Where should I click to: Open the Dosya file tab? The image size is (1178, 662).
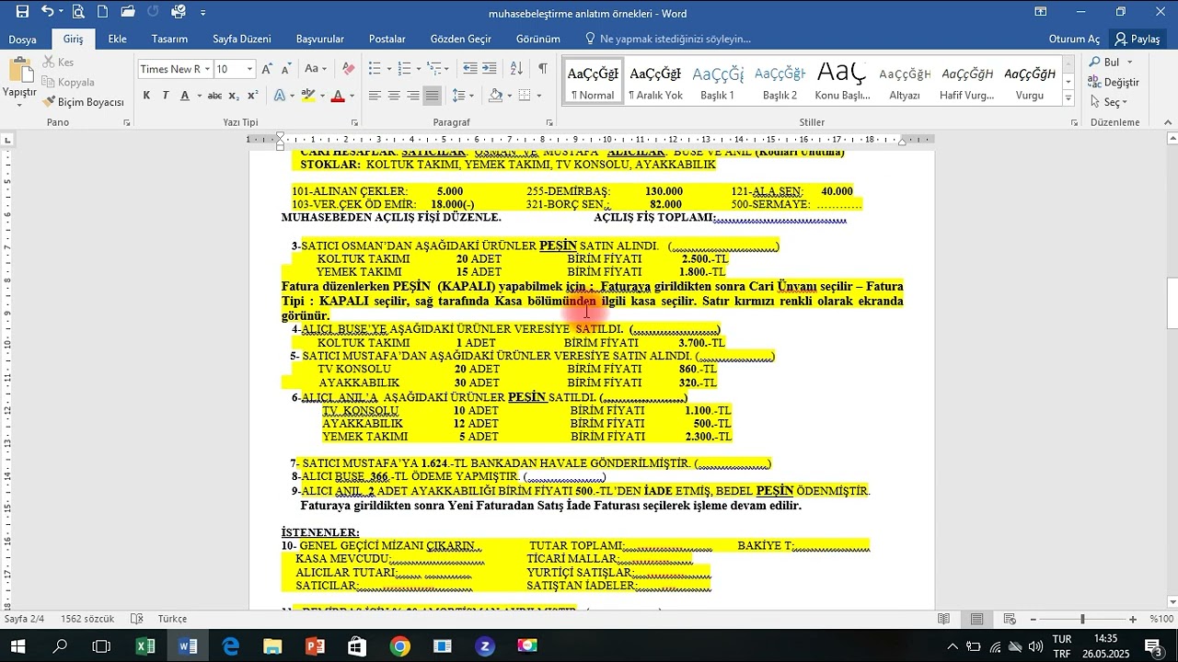[22, 39]
